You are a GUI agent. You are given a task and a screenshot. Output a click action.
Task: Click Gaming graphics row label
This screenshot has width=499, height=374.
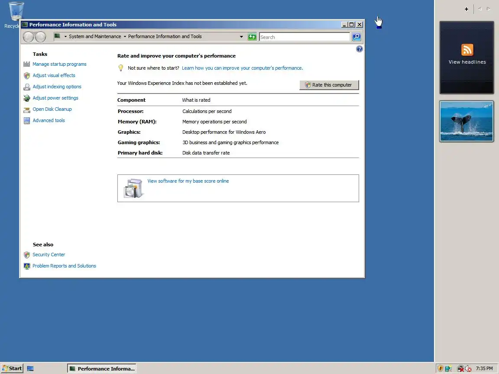click(x=139, y=142)
